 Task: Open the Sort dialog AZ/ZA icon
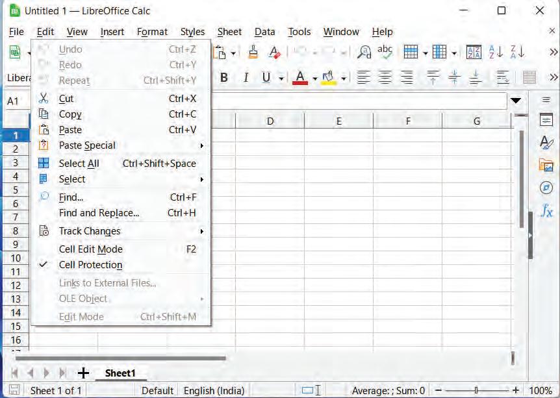coord(474,52)
